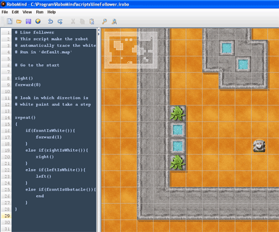The width and height of the screenshot is (279, 232).
Task: Click the "Run in 'default.map'" comment
Action: 44,52
